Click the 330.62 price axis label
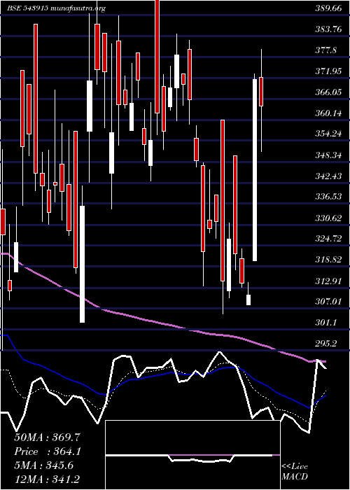The image size is (350, 490). pyautogui.click(x=328, y=218)
